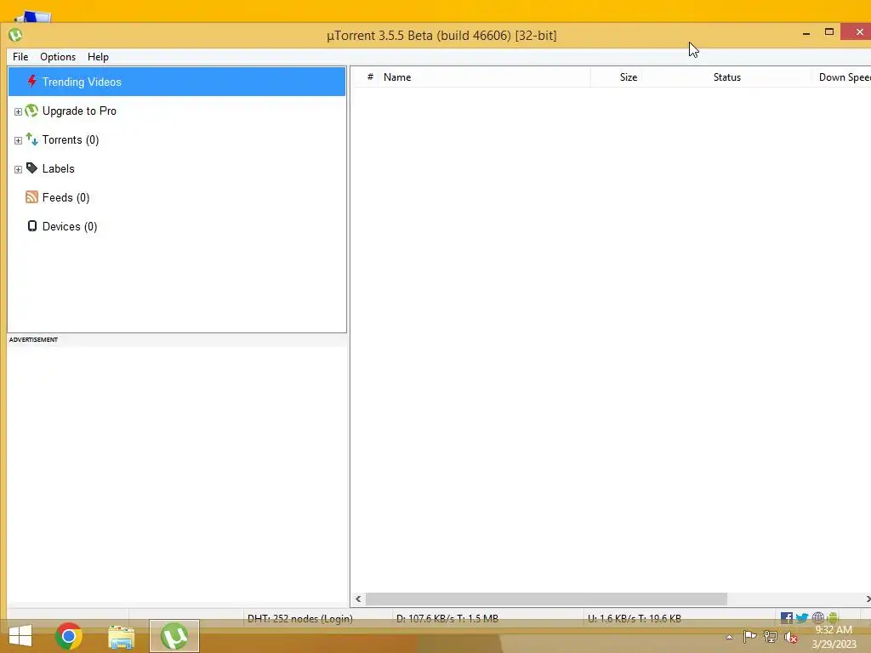Sort torrents by Size column header

[x=616, y=77]
